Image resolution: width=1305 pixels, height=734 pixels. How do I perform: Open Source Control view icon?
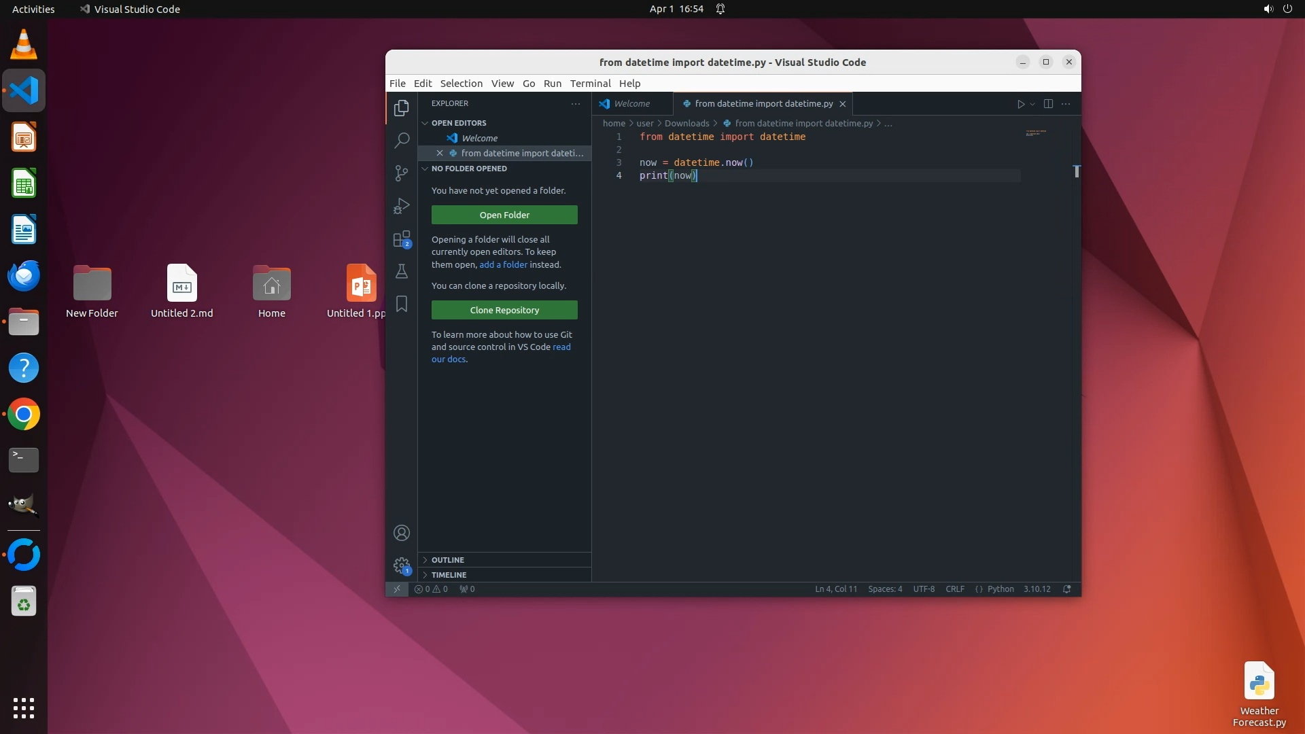click(x=402, y=173)
